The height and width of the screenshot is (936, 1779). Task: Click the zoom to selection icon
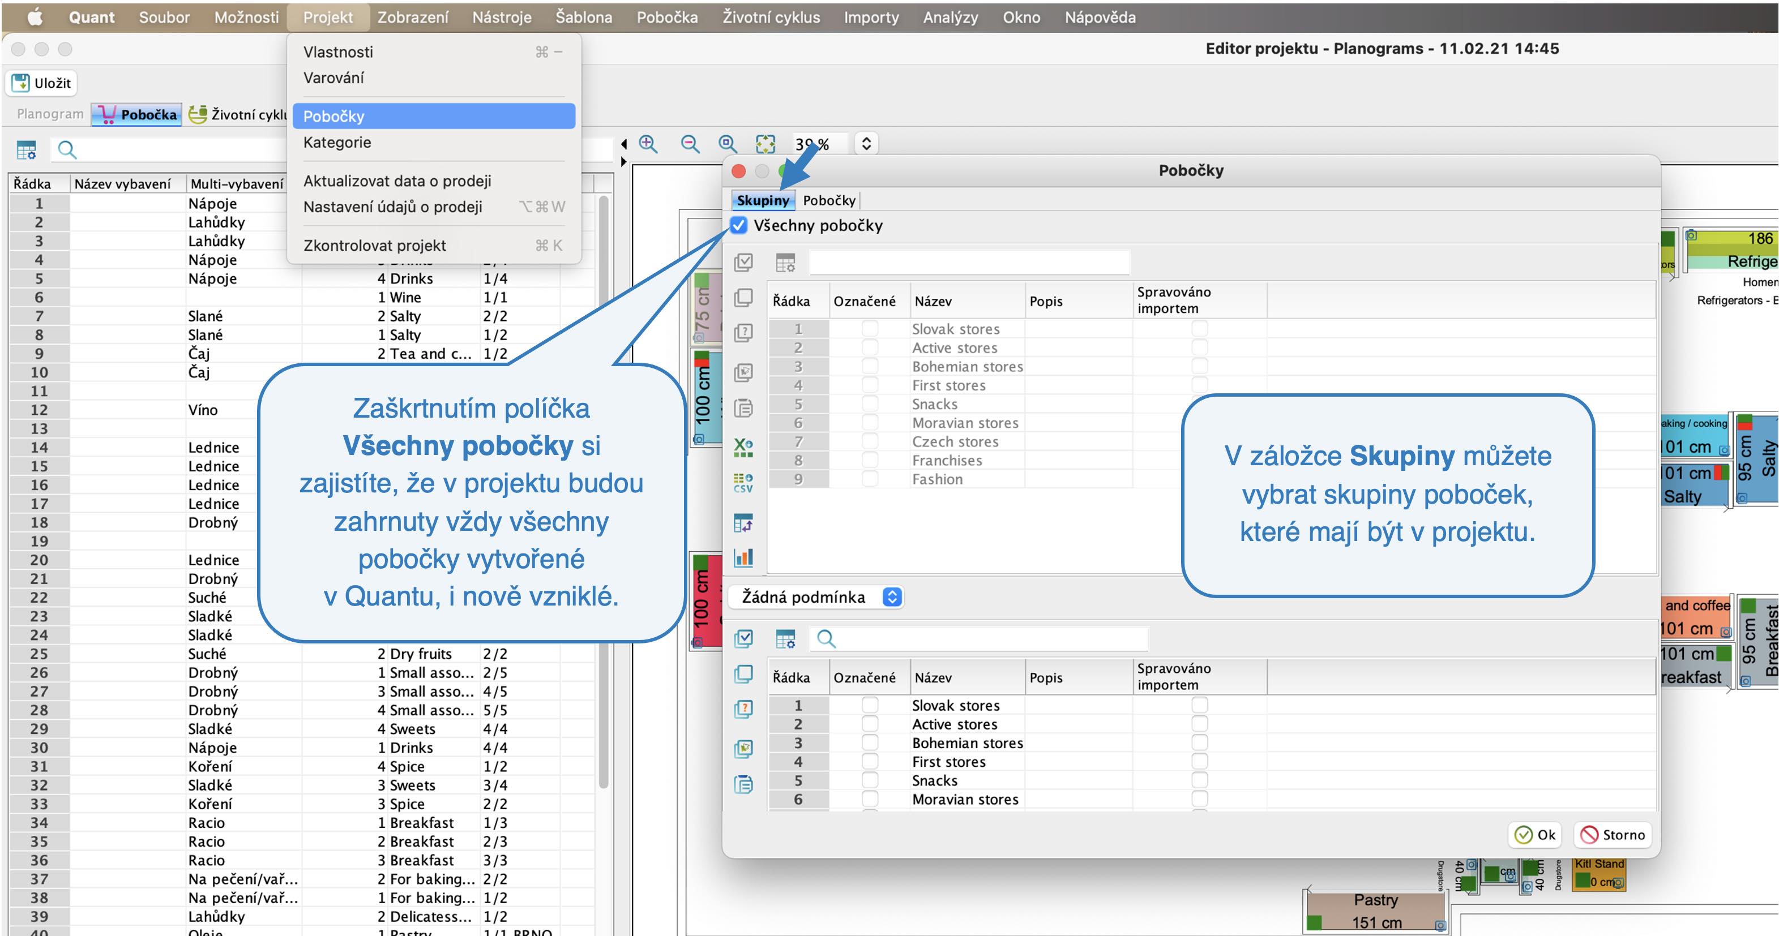(x=727, y=144)
